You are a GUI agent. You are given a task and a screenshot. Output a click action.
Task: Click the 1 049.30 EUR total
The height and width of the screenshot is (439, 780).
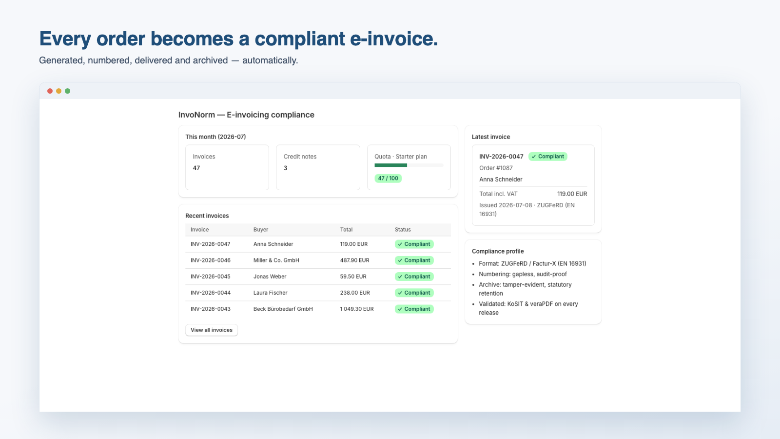coord(357,309)
